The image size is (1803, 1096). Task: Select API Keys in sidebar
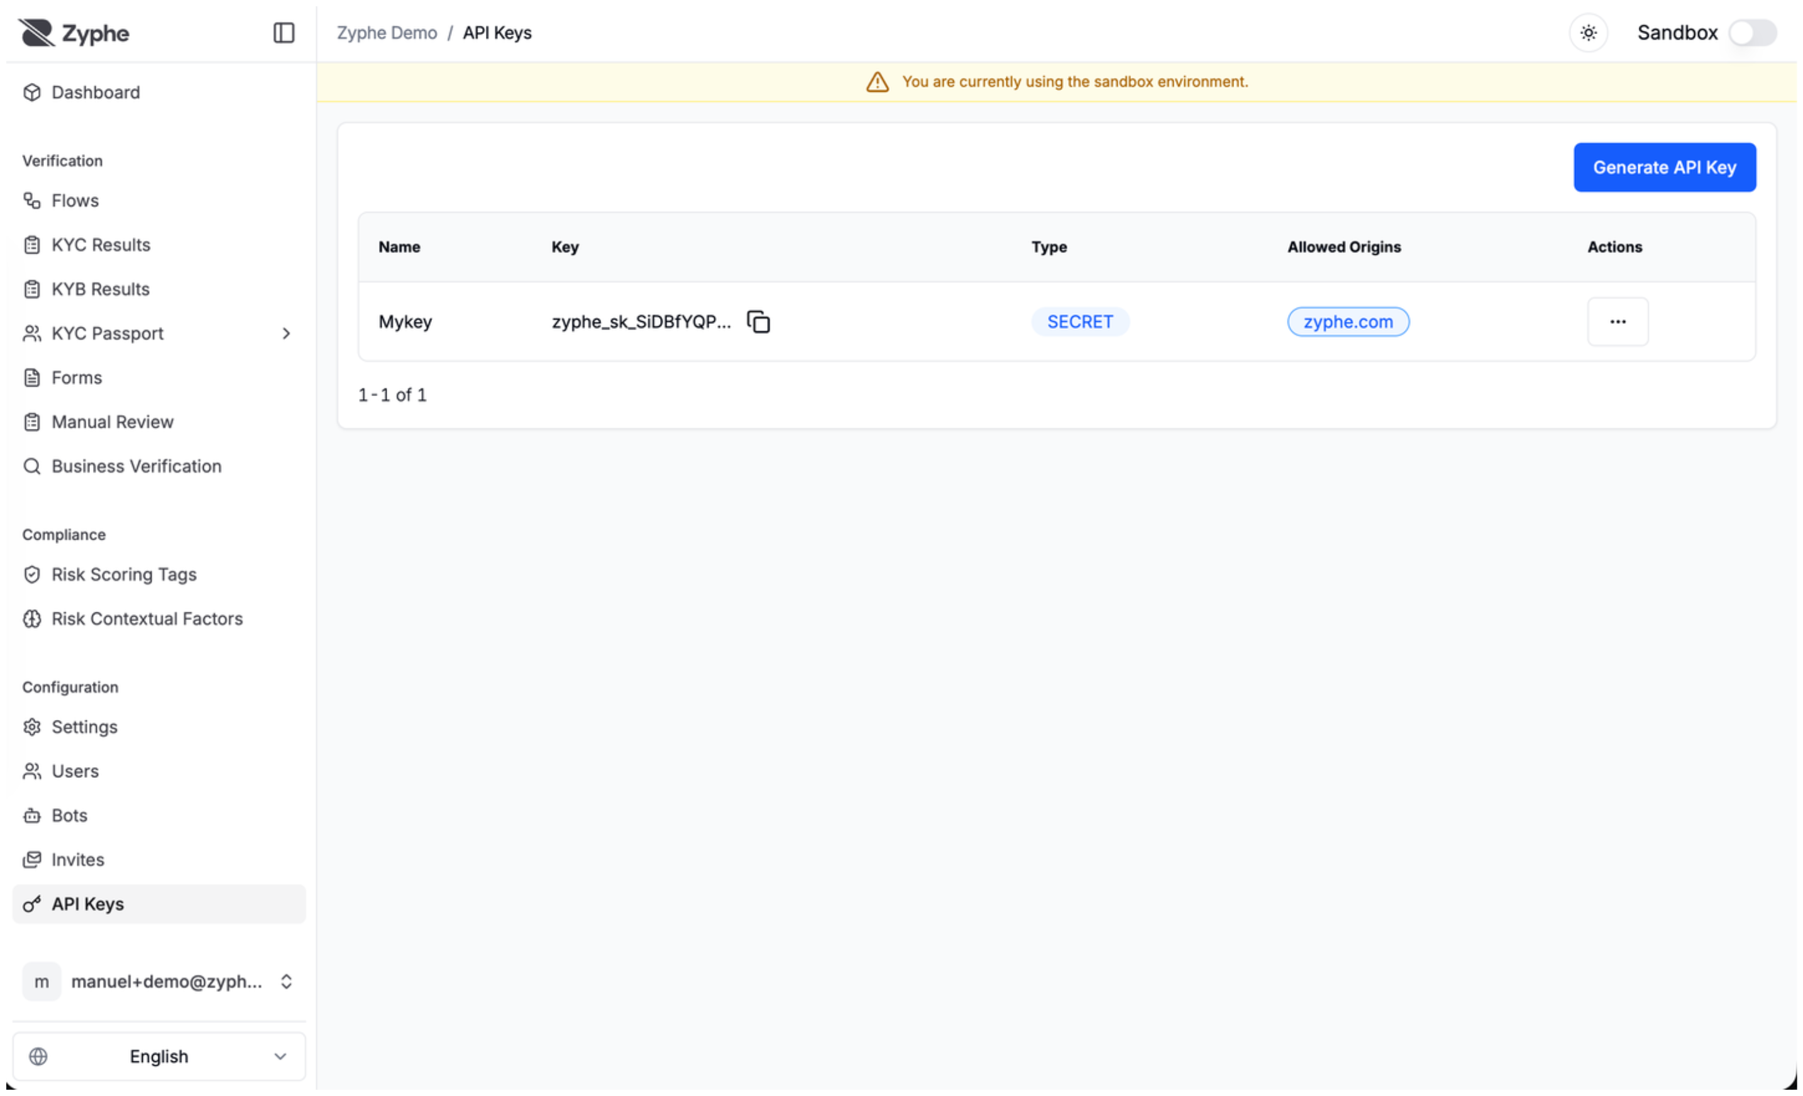pos(159,905)
